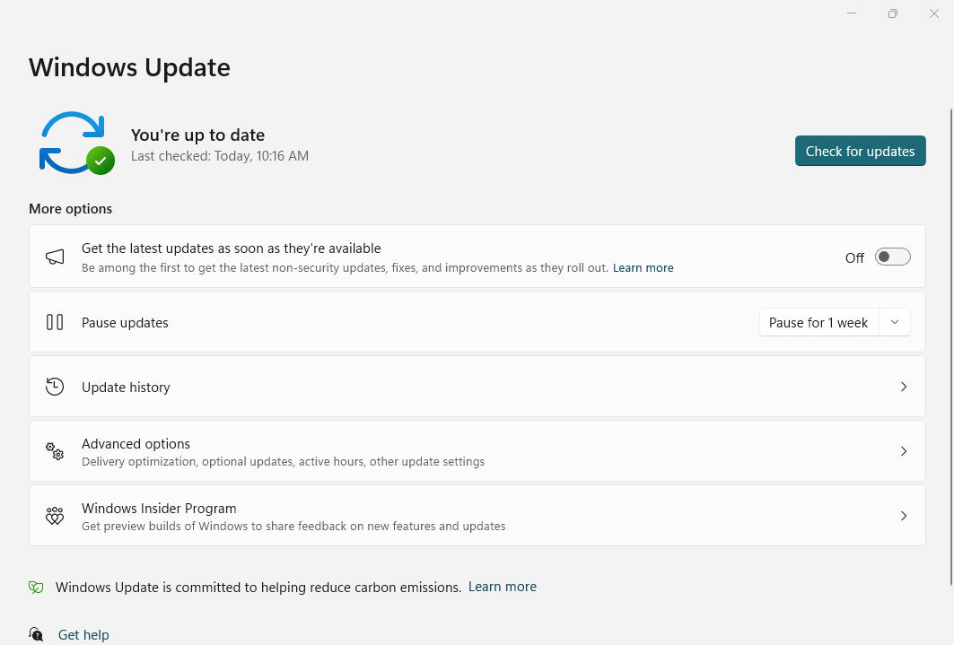Click the vertical scrollbar on right edge
Viewport: 954px width, 645px height.
tap(951, 346)
